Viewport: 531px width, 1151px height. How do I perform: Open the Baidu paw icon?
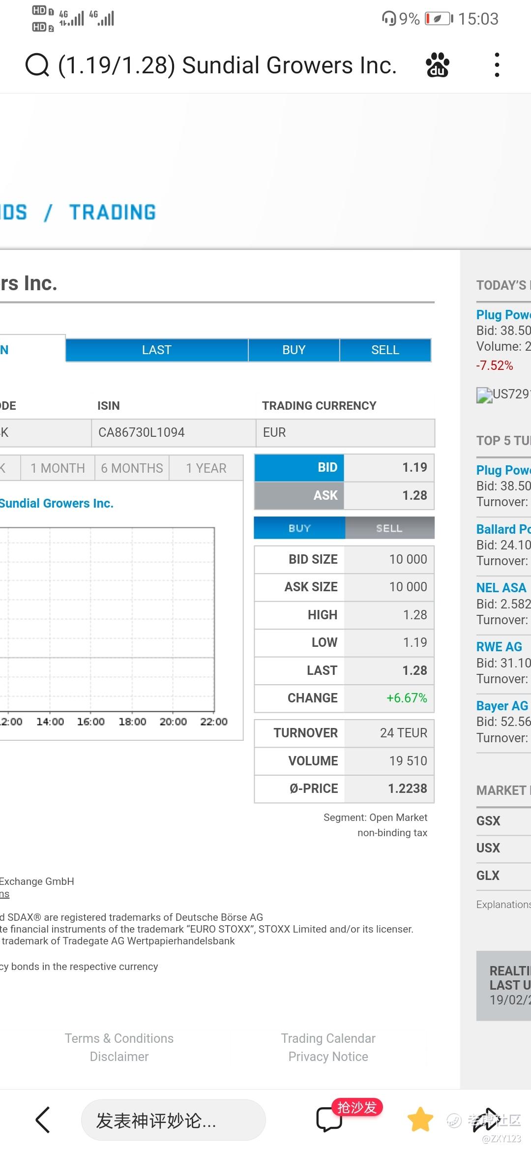click(438, 65)
